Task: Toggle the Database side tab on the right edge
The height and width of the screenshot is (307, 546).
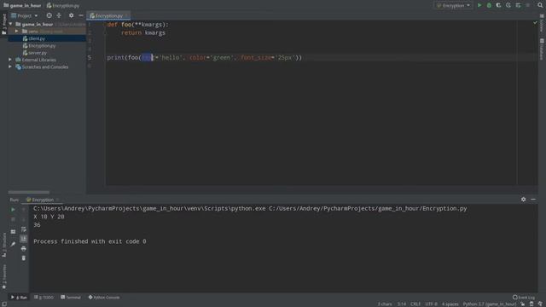Action: pos(542,49)
